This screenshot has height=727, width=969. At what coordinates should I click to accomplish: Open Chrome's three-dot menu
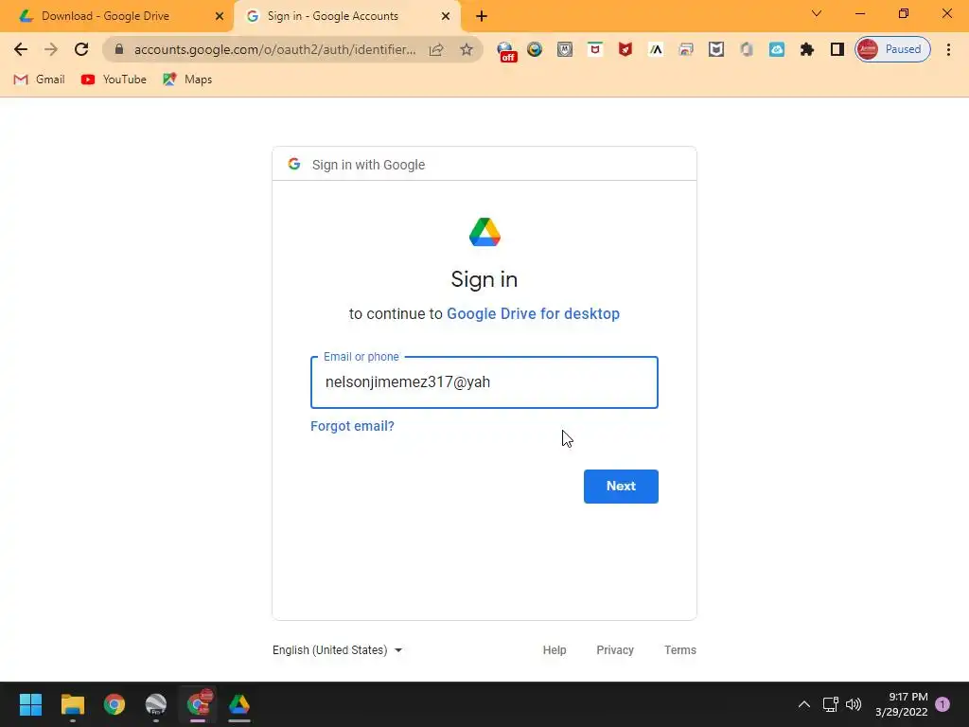[x=948, y=49]
